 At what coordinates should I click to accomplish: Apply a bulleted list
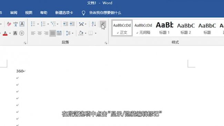(x=33, y=24)
